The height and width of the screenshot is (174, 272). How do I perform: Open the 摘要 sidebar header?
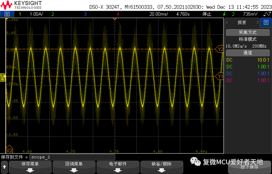click(x=242, y=23)
